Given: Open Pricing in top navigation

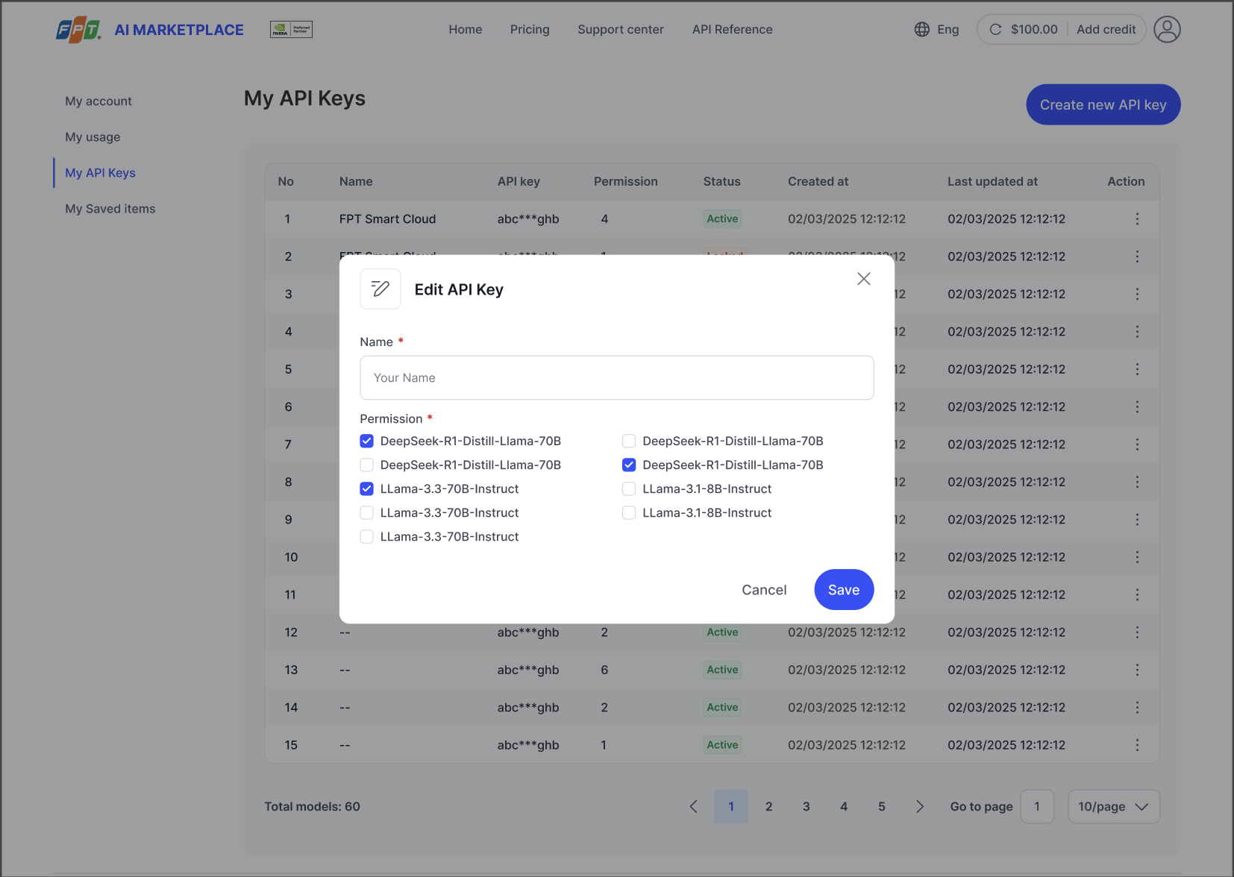Looking at the screenshot, I should tap(530, 30).
